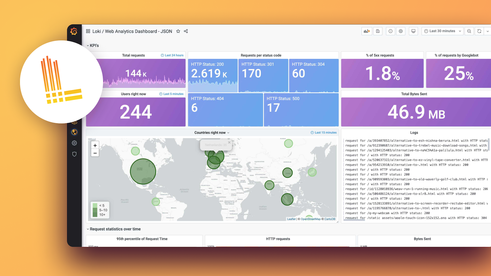Zoom into the map using the plus button
Screen dimensions: 491x276
[x=95, y=145]
